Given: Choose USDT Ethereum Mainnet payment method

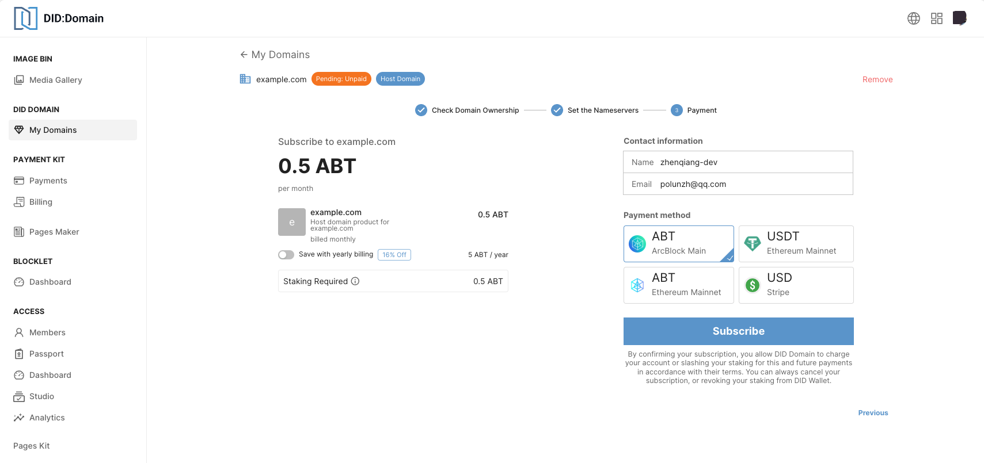Looking at the screenshot, I should 796,244.
